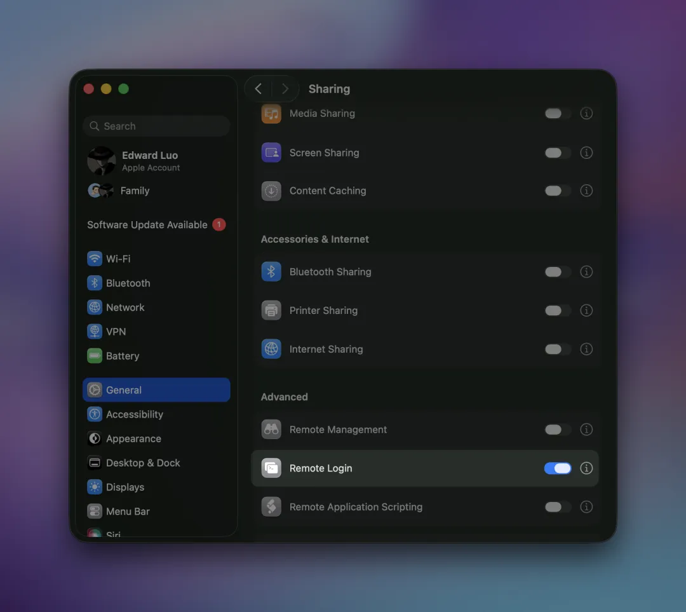Show info for Remote Management
This screenshot has width=686, height=612.
click(586, 429)
